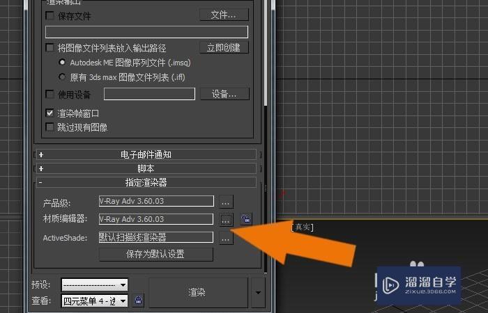Open the render button dropdown arrow
Screen dimensions: 488x313
tap(258, 292)
